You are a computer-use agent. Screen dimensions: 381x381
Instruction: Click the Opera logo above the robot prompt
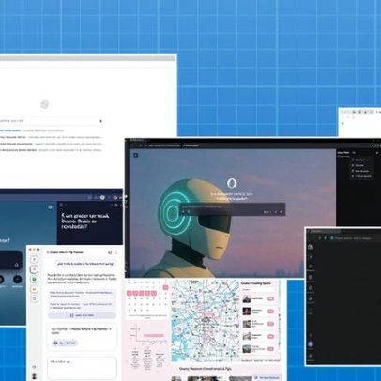point(232,183)
